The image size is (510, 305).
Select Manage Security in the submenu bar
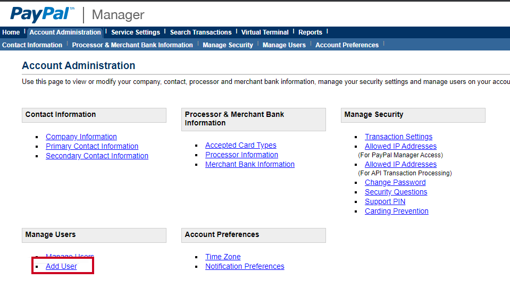click(x=228, y=45)
